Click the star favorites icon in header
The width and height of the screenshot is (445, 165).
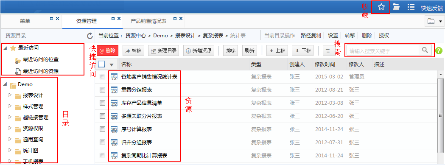381,7
